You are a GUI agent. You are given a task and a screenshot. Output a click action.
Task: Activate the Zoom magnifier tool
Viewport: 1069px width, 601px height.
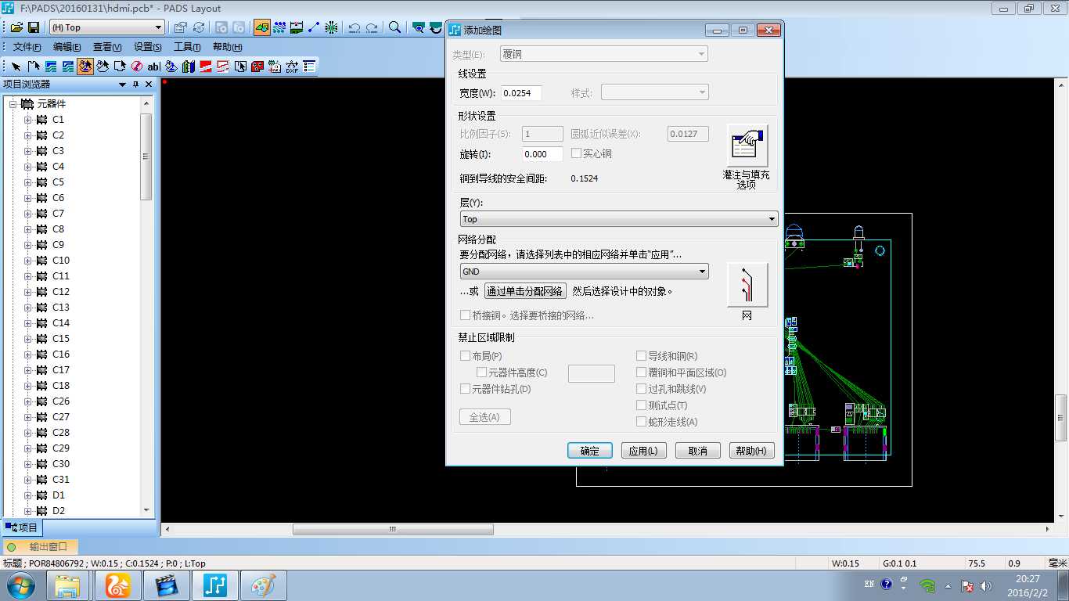tap(395, 27)
